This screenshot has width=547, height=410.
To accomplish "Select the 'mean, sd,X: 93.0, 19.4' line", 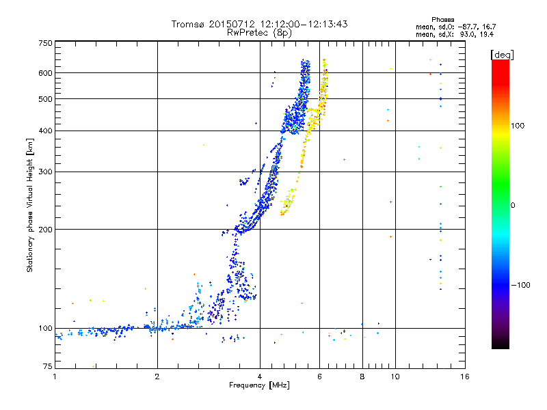I will coord(455,34).
